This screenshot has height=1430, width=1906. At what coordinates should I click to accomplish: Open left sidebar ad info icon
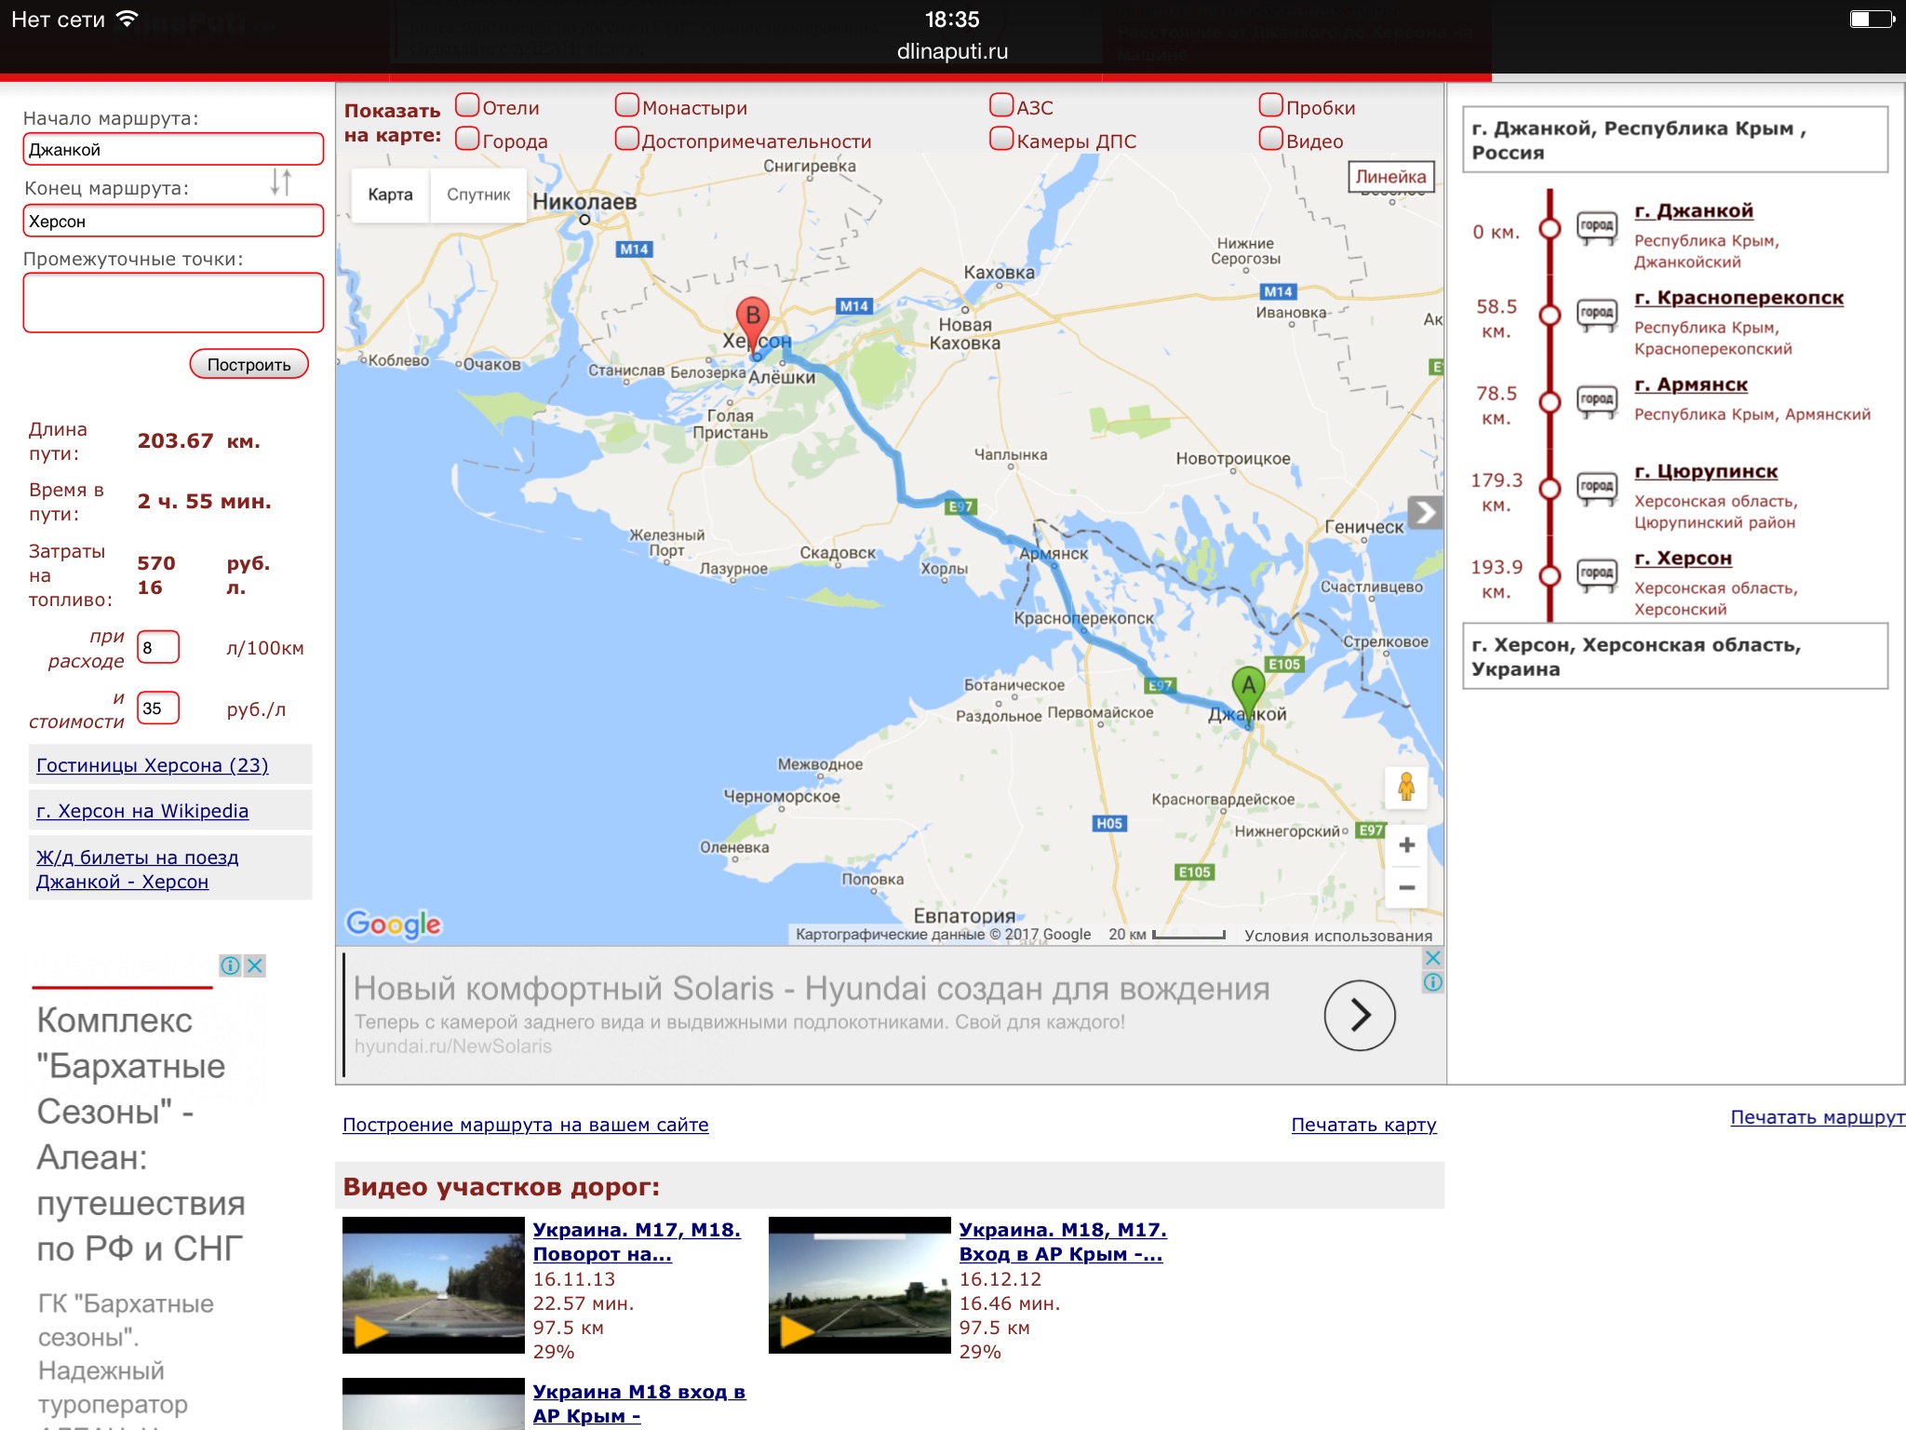[230, 965]
